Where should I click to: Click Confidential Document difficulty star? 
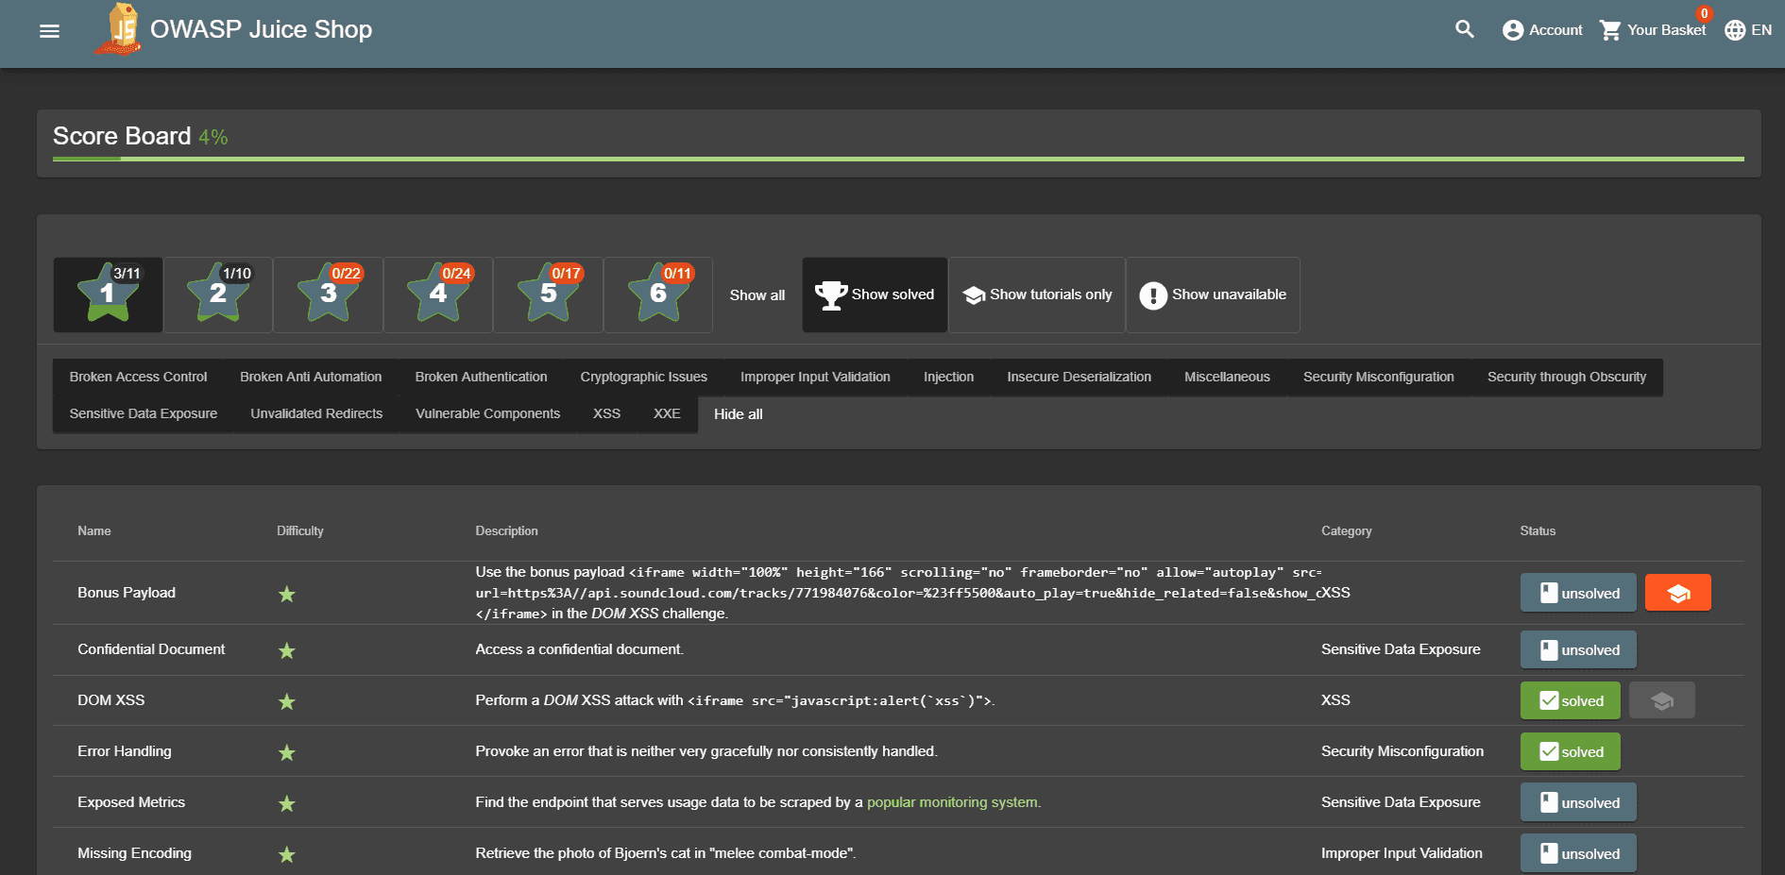287,650
